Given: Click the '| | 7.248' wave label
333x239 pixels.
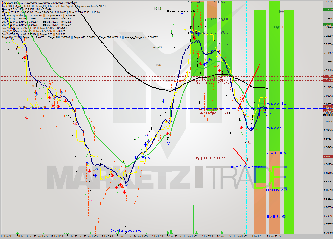Looking at the screenshot, I should [x=199, y=27].
